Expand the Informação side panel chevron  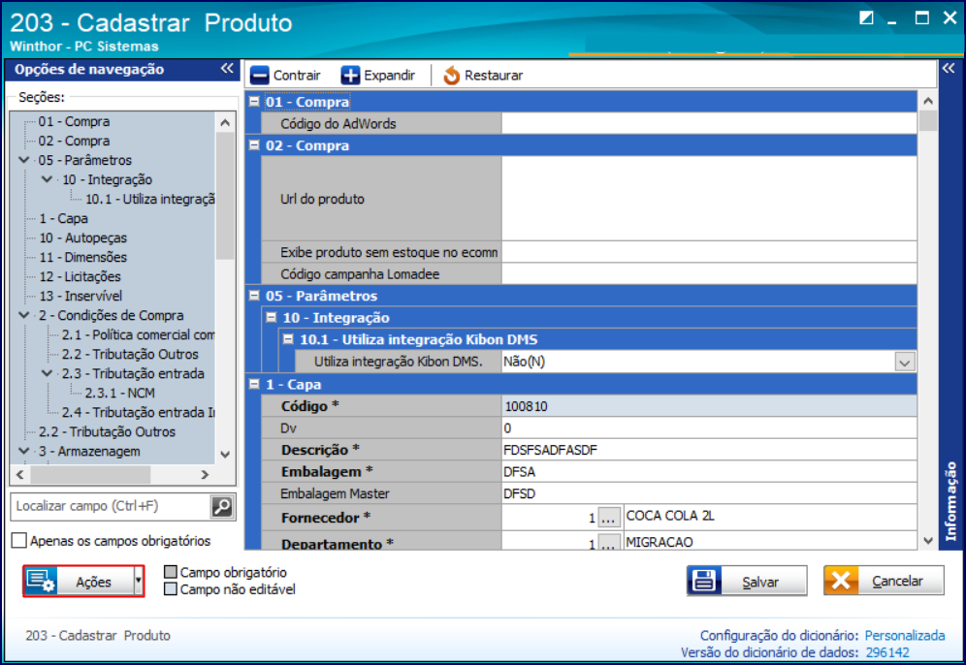click(949, 69)
